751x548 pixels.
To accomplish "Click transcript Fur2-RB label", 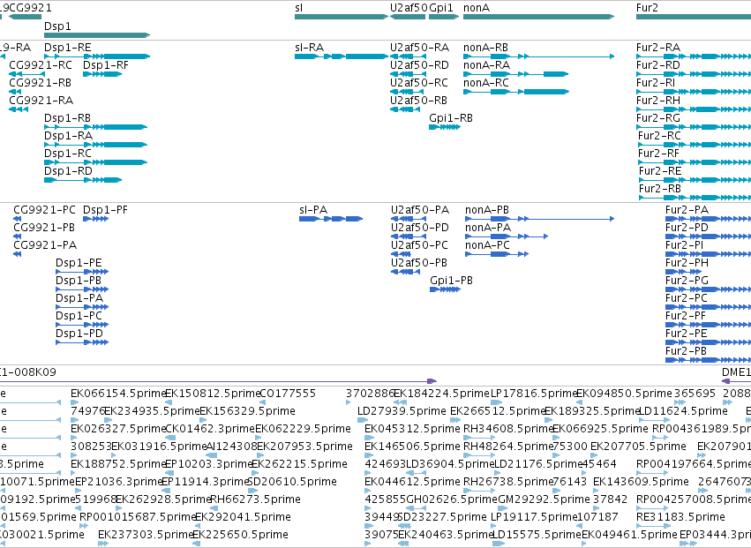I will point(660,189).
